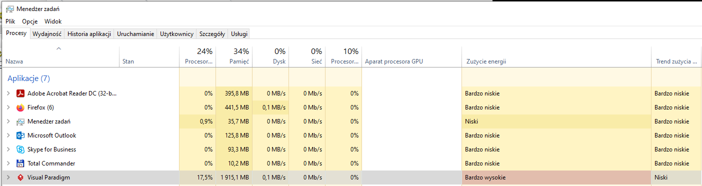Sort by Zużycie energii column header

pyautogui.click(x=556, y=56)
